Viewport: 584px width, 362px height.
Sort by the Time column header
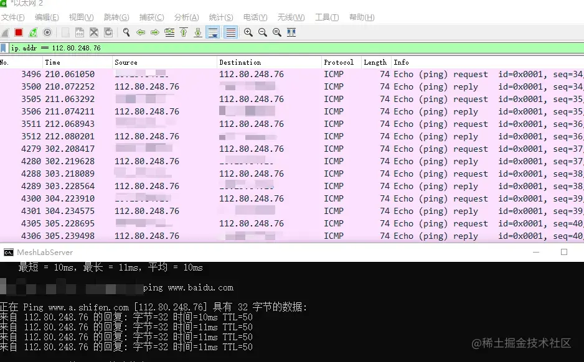point(77,62)
